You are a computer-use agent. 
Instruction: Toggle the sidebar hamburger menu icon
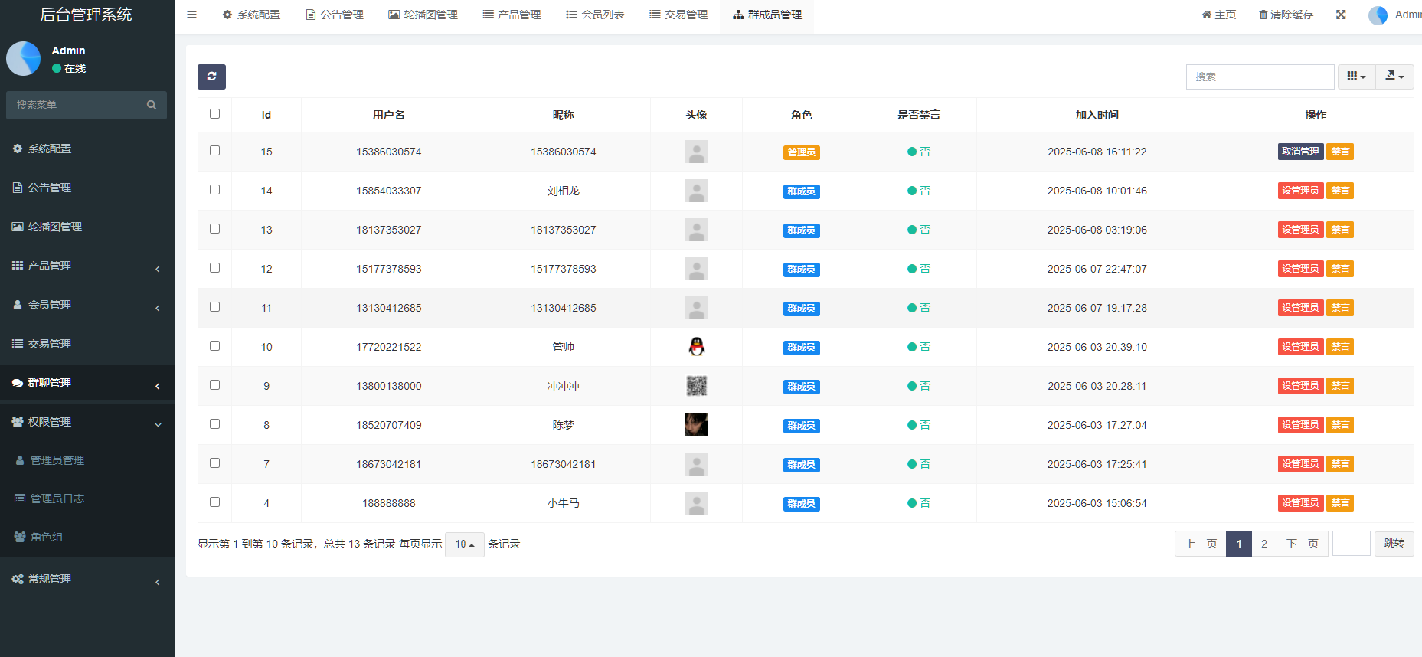(191, 15)
